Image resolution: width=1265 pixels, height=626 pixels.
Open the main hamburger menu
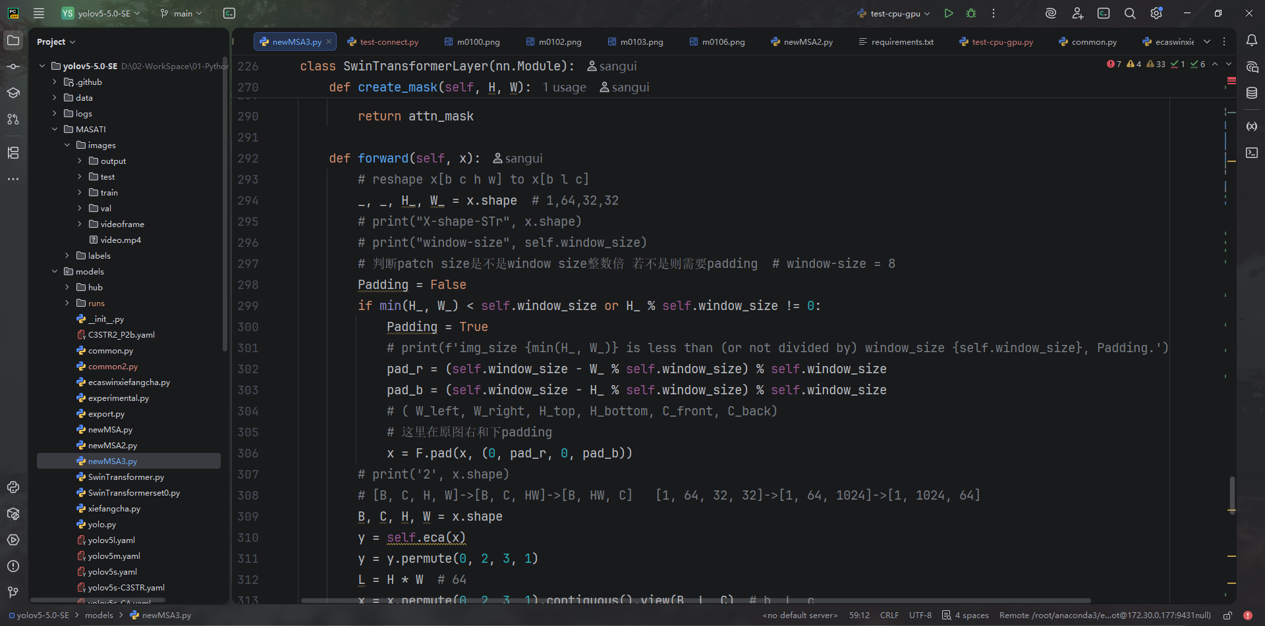pyautogui.click(x=39, y=13)
